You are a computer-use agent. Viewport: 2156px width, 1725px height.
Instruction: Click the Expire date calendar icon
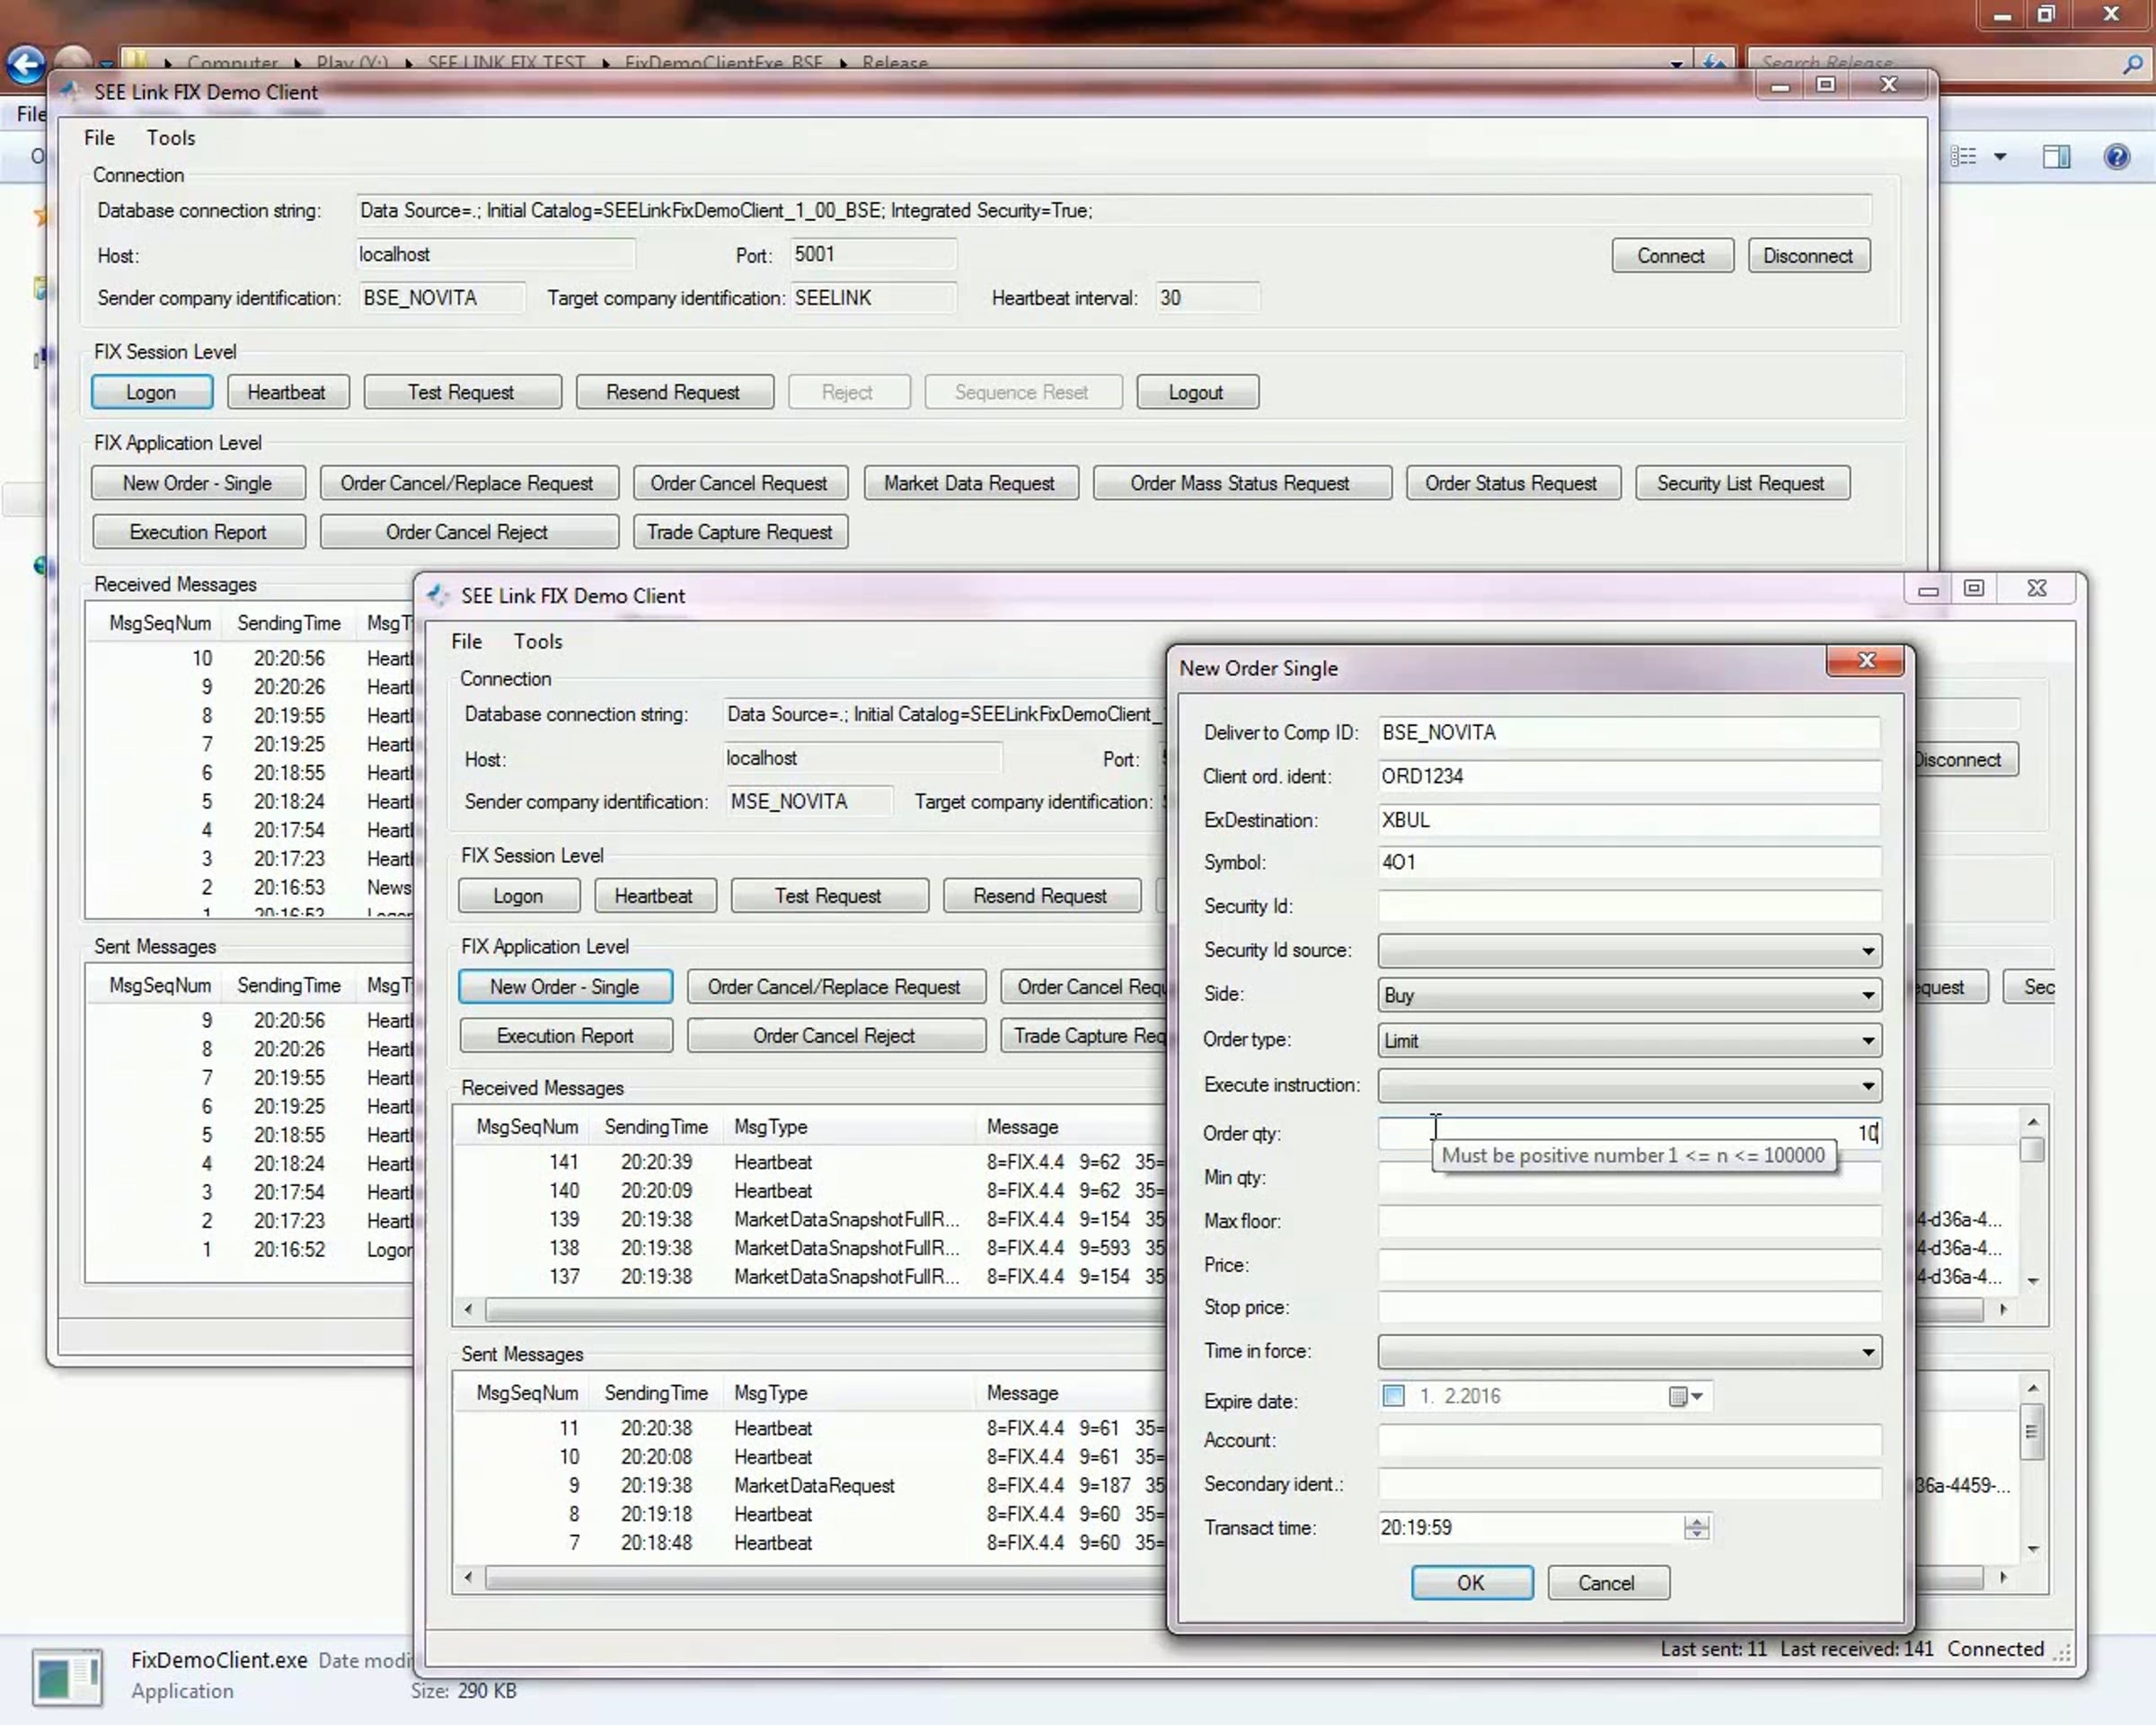point(1679,1396)
